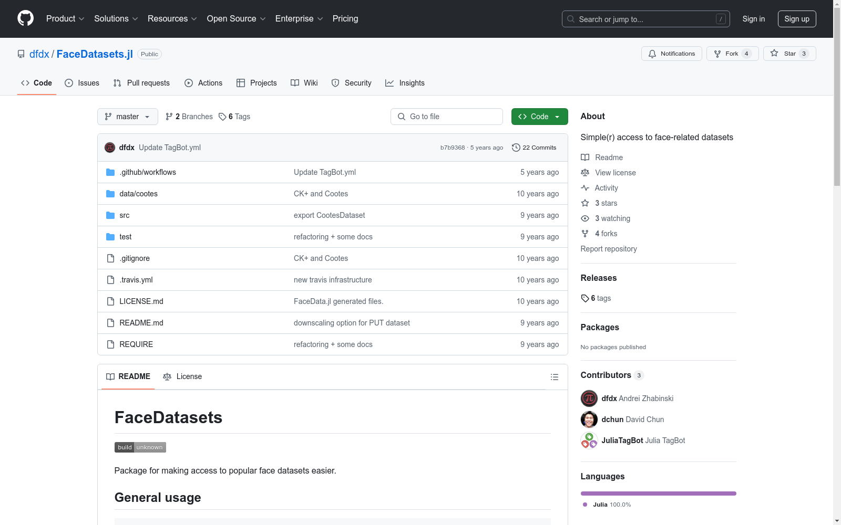Image resolution: width=841 pixels, height=525 pixels.
Task: Expand the Open Source menu
Action: [x=237, y=19]
